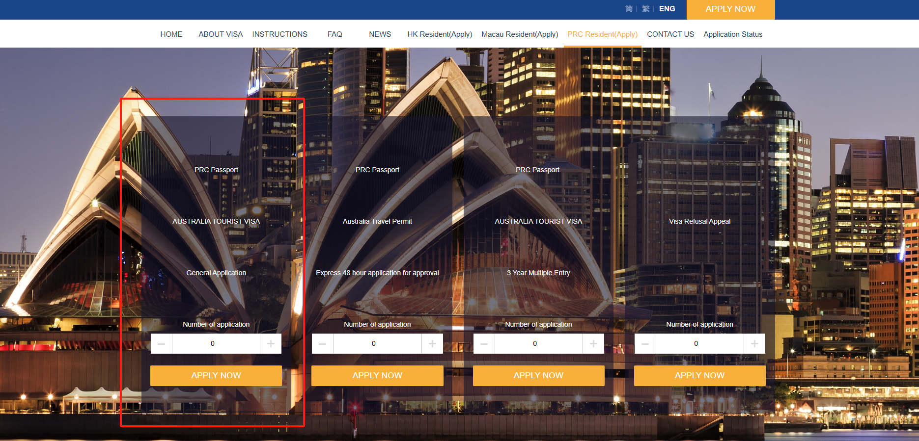Go to the FAQ page
This screenshot has width=919, height=441.
coord(334,34)
